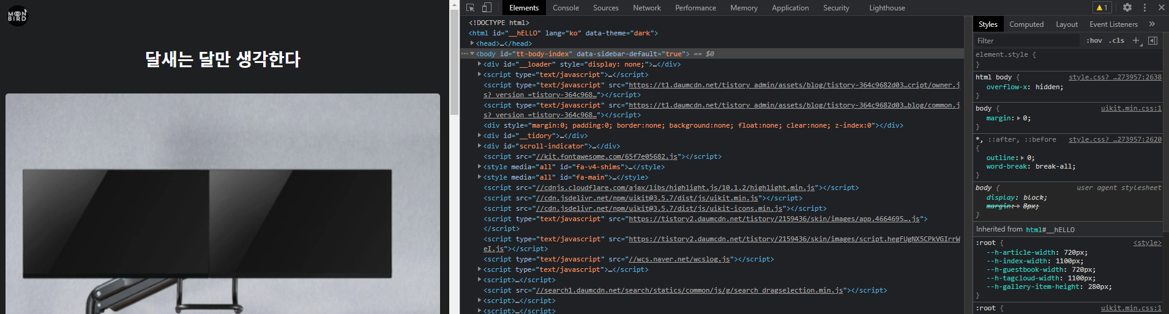The width and height of the screenshot is (1169, 314).
Task: Expand the fa-main style node
Action: pyautogui.click(x=479, y=177)
